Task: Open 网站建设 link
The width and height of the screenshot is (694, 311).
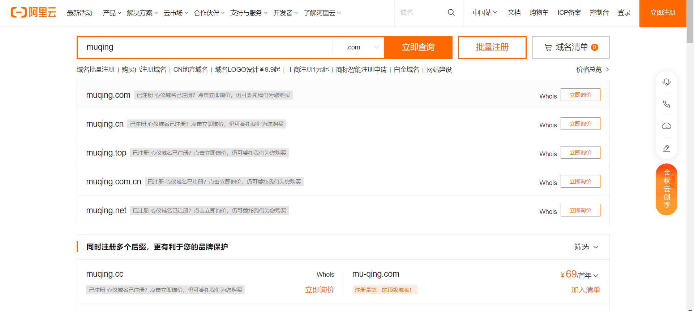Action: pyautogui.click(x=439, y=70)
